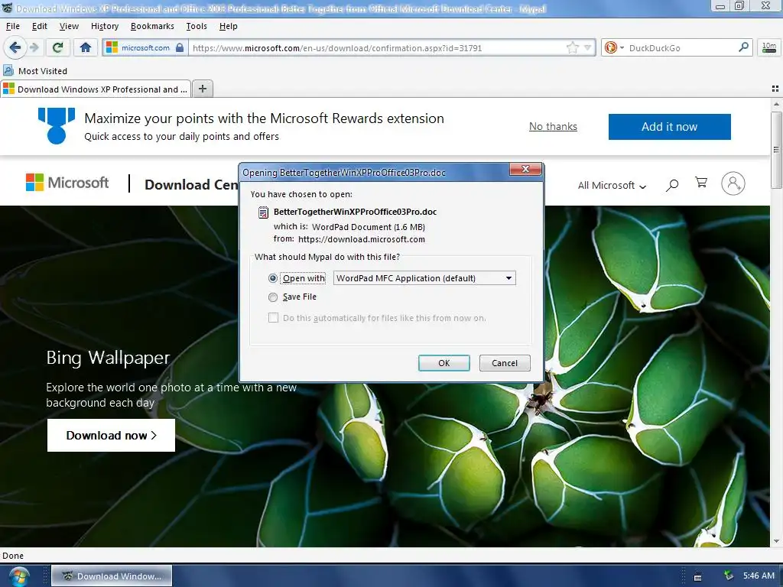Click the Microsoft Rewards medal icon
Screen dimensions: 783x587
point(57,126)
